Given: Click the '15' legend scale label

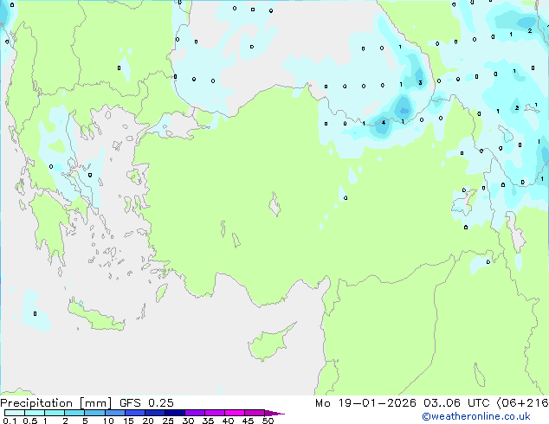Looking at the screenshot, I should [x=128, y=421].
